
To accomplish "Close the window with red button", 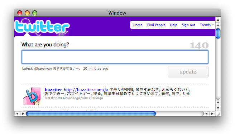I will click(20, 13).
